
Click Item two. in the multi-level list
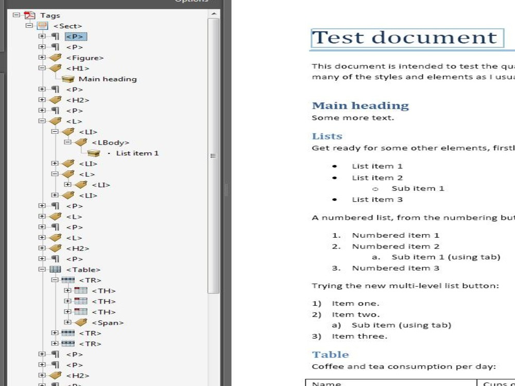pos(356,315)
